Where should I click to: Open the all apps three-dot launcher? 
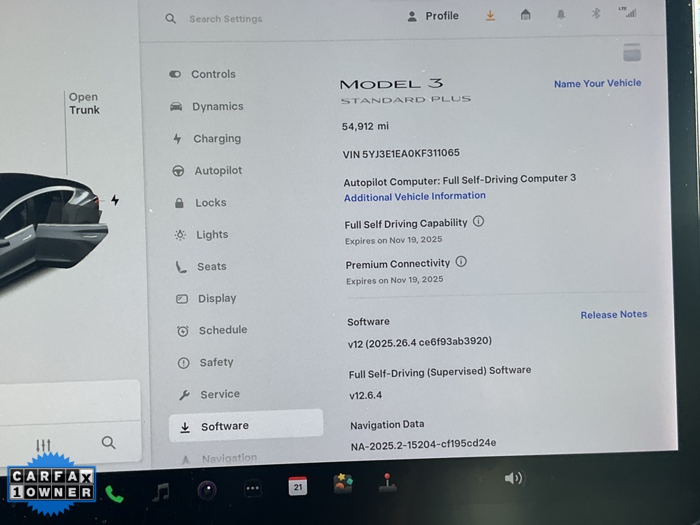(253, 489)
